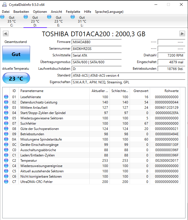Click status circle of Start/Stopp-Zyklen row
The image size is (188, 220).
(x=6, y=113)
